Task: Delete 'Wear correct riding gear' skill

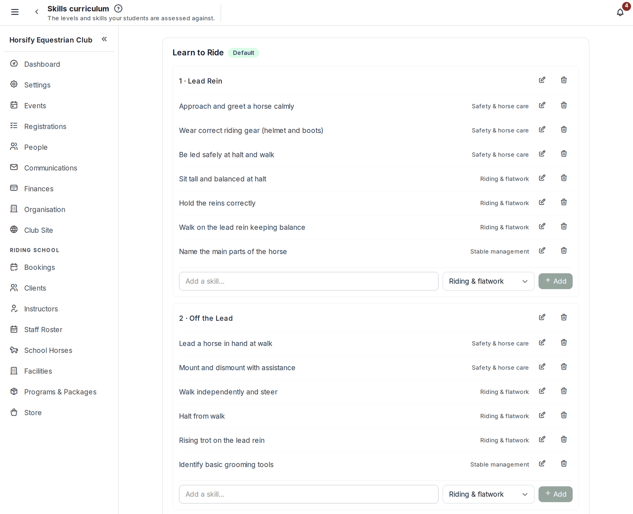Action: point(564,130)
